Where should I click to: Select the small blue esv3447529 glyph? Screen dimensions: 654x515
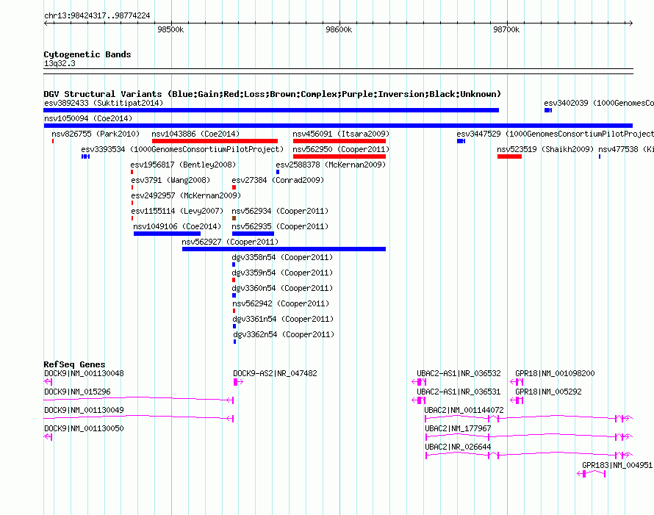tap(461, 141)
